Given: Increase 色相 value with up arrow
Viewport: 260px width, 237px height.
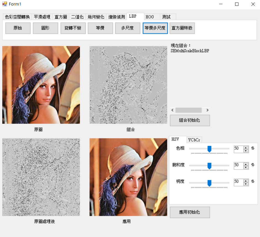Looking at the screenshot, I should (x=246, y=148).
